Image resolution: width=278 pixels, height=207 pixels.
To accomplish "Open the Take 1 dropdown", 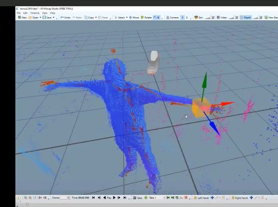I will 164,197.
